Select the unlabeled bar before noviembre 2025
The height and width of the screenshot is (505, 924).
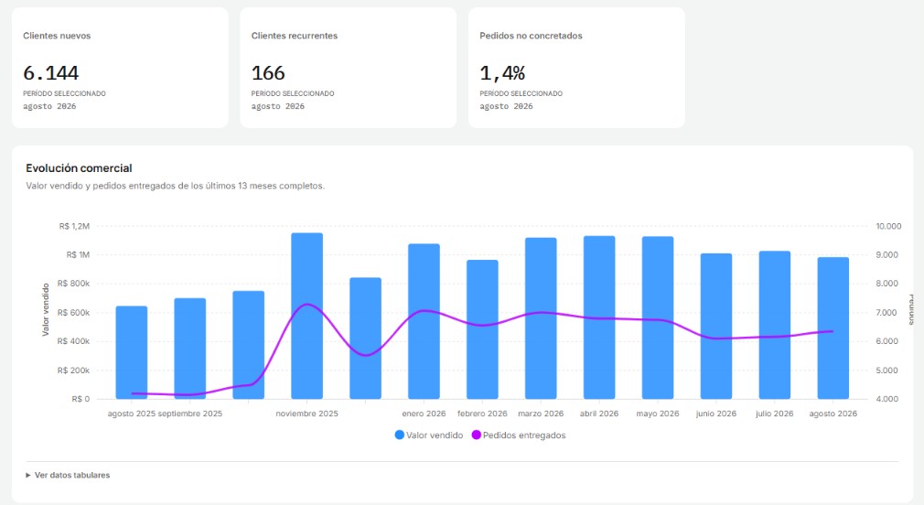click(249, 345)
